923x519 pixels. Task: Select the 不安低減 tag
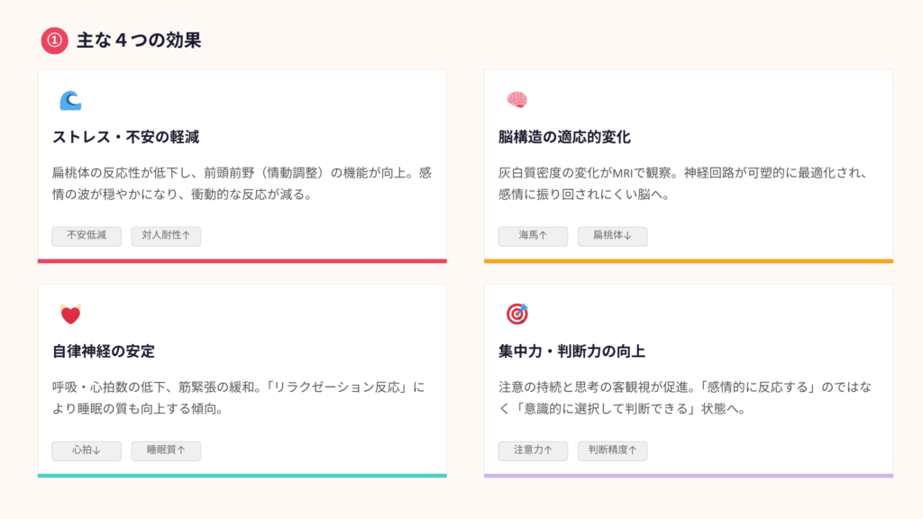[87, 236]
